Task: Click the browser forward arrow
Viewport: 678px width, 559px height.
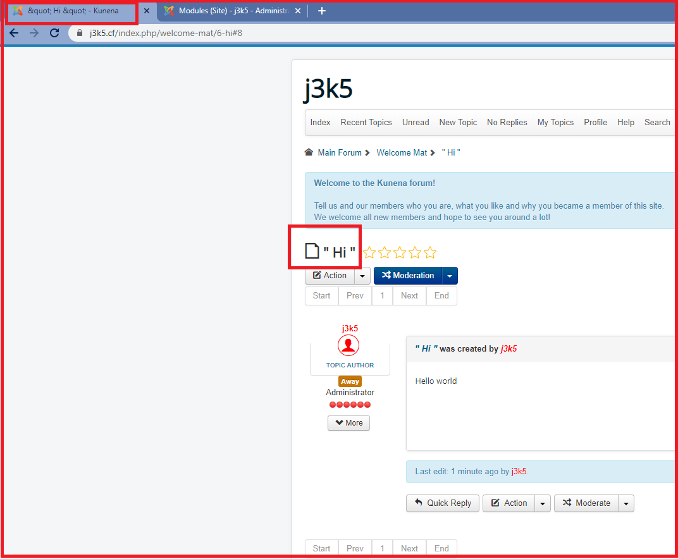Action: (x=34, y=33)
